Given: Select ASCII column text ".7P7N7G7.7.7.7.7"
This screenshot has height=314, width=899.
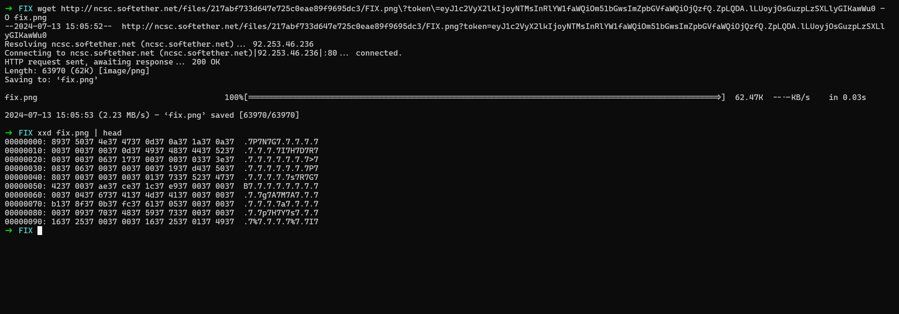Looking at the screenshot, I should [281, 142].
